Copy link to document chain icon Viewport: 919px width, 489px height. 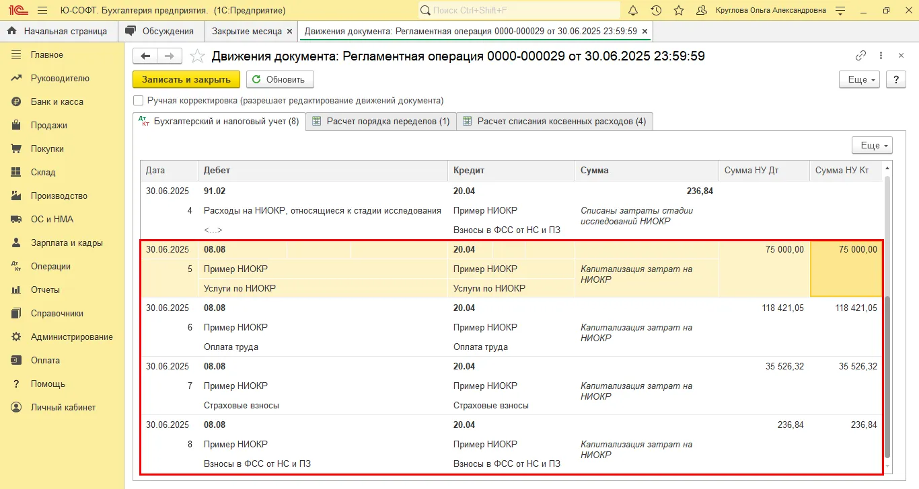pyautogui.click(x=860, y=56)
